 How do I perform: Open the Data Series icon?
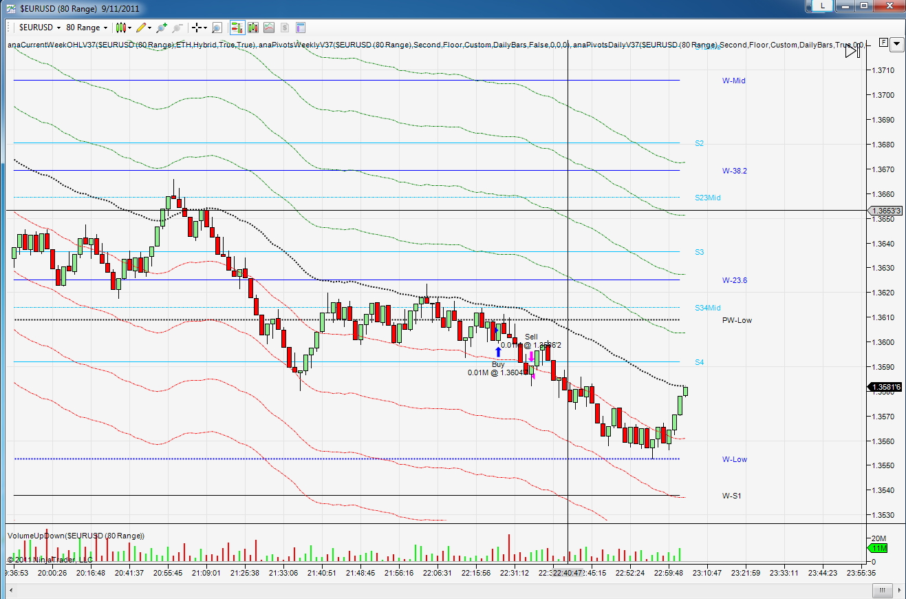[x=252, y=28]
